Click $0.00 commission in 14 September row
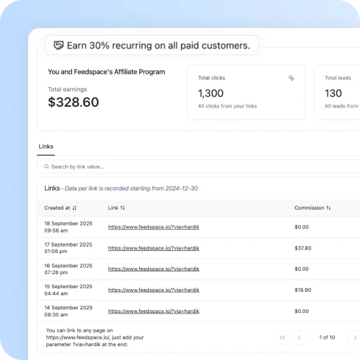 (302, 311)
